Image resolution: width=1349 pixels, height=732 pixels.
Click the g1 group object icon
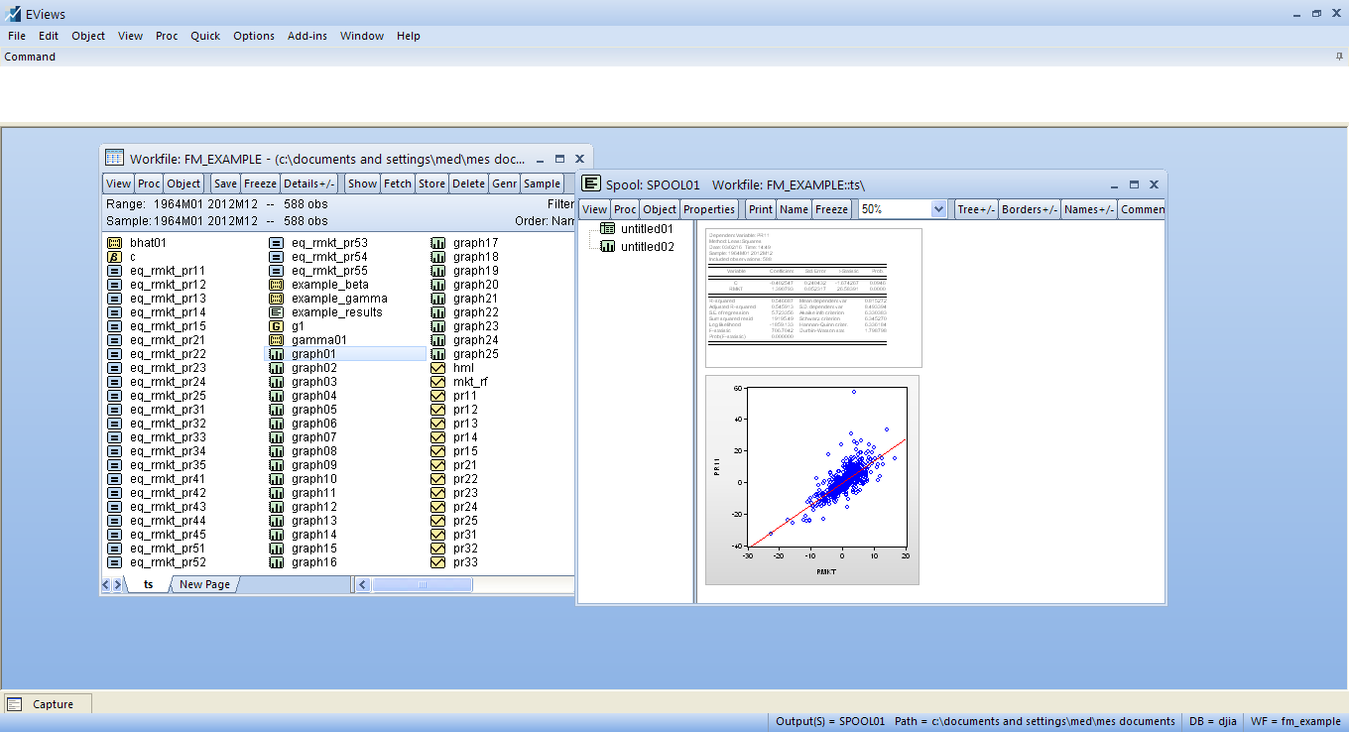click(276, 326)
